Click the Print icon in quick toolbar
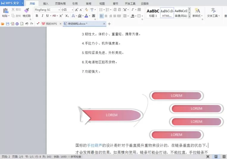 [x=17, y=24]
